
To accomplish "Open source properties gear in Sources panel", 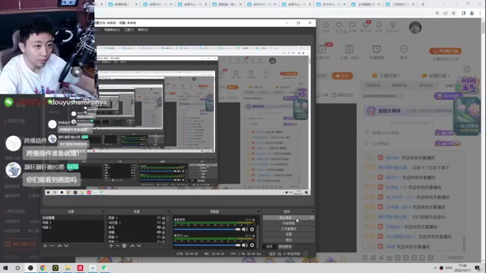I will coord(125,246).
